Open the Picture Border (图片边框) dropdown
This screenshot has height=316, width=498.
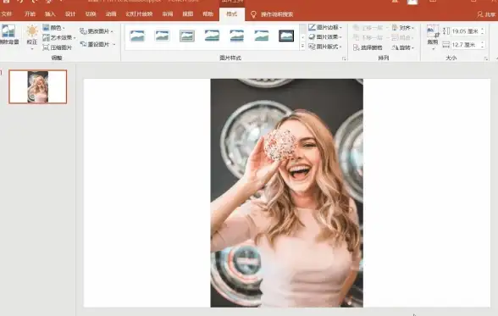[325, 27]
